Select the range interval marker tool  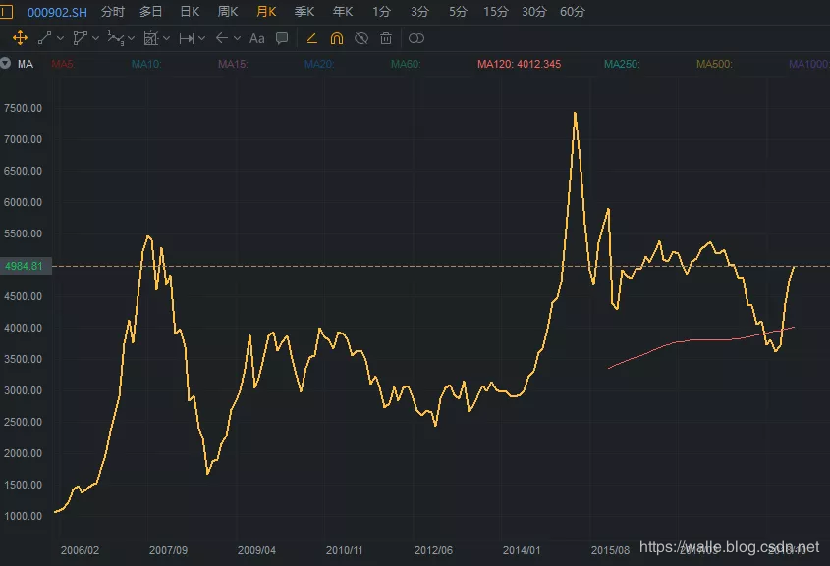[x=187, y=38]
